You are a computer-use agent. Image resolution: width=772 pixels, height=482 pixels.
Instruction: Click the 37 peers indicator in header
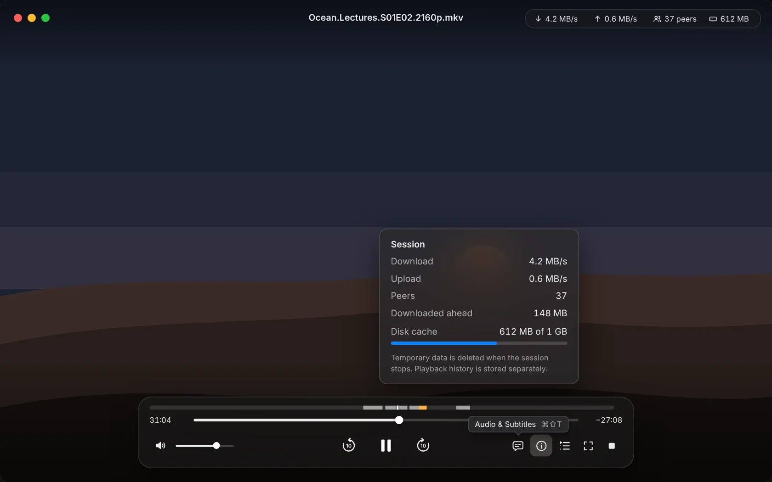pyautogui.click(x=675, y=19)
